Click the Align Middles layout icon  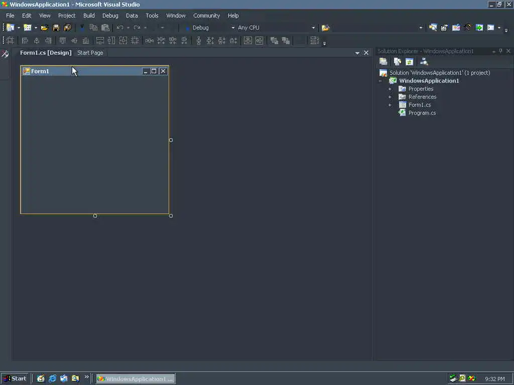(74, 41)
